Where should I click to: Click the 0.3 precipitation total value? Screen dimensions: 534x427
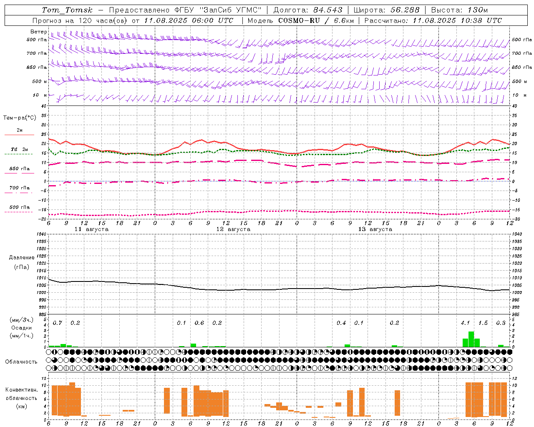(501, 323)
